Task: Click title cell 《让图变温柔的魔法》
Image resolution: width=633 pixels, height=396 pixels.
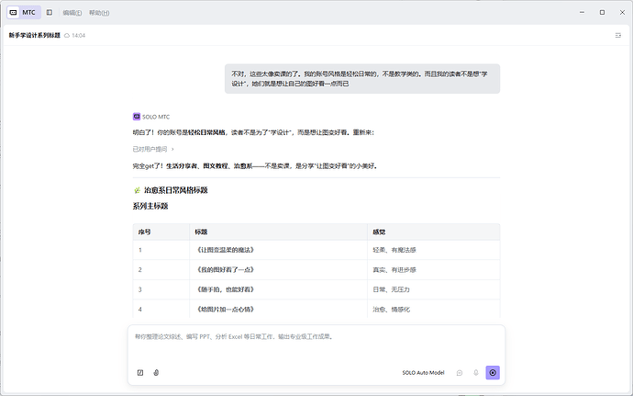Action: 226,250
